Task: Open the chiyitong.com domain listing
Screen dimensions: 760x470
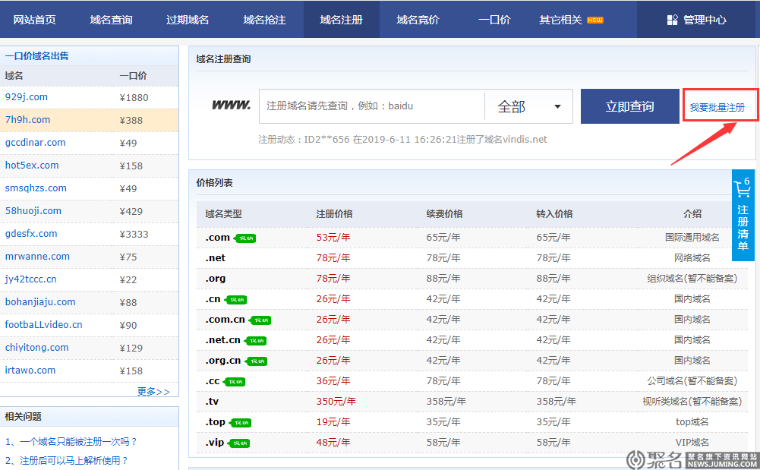Action: (x=37, y=348)
